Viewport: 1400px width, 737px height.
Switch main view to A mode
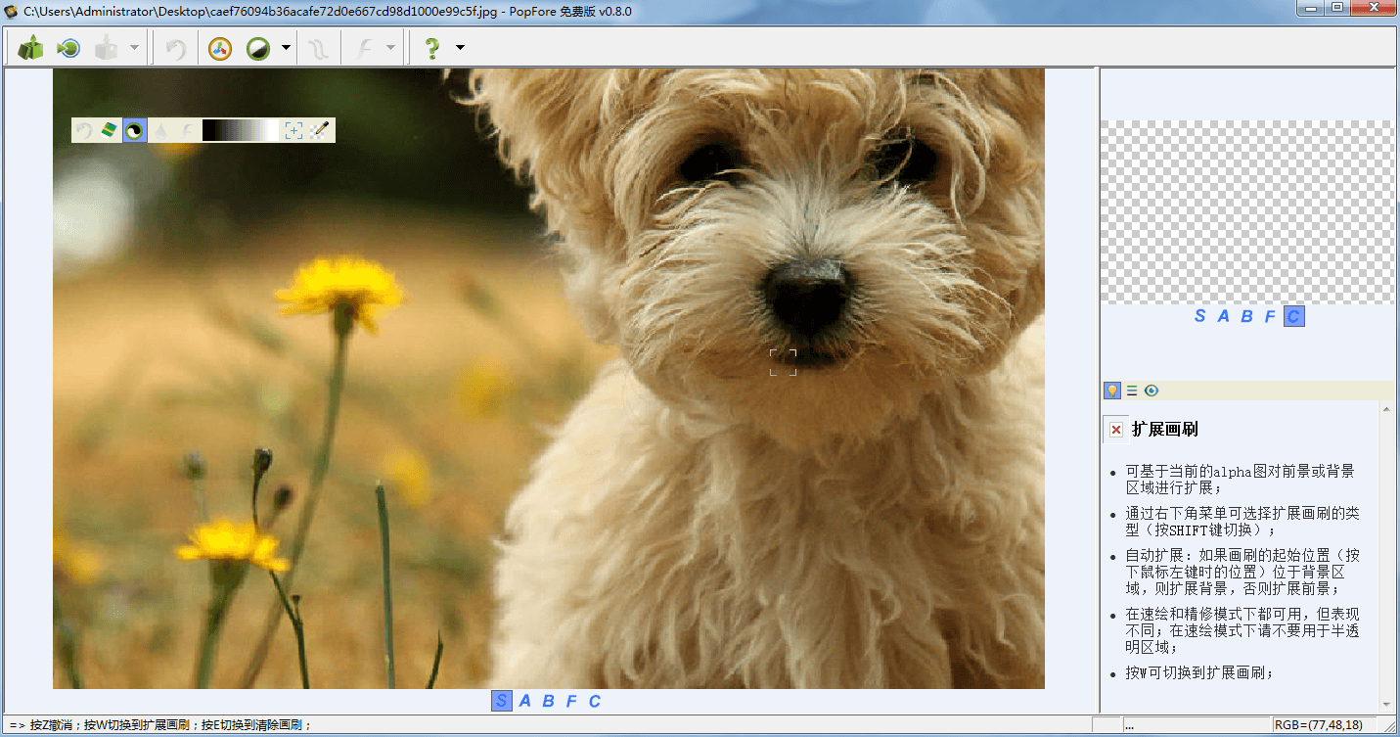point(525,701)
